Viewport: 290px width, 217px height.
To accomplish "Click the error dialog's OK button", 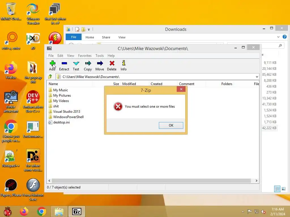I will [x=171, y=125].
